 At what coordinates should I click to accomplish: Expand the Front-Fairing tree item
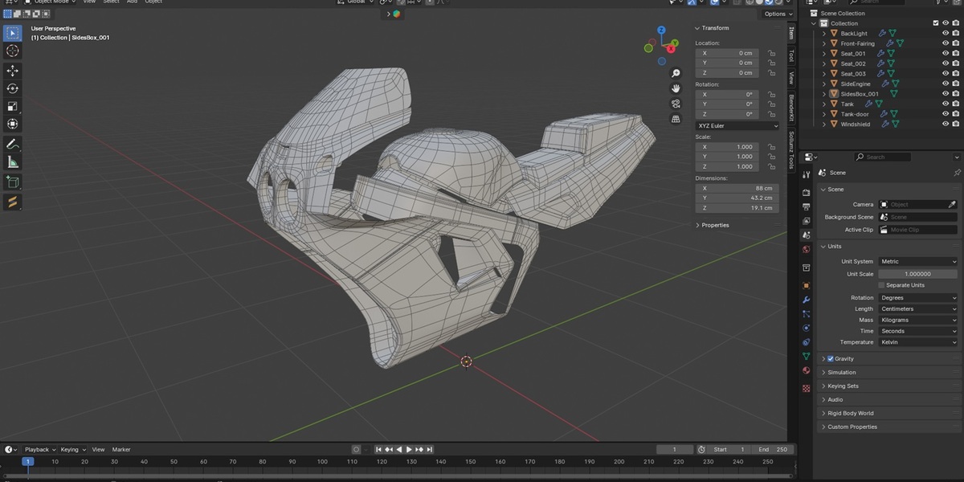click(824, 43)
